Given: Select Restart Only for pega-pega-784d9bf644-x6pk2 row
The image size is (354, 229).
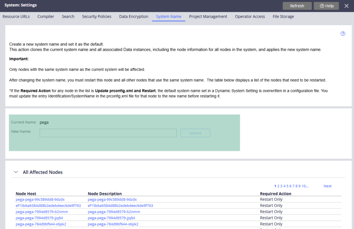Looking at the screenshot, I should coord(271,224).
